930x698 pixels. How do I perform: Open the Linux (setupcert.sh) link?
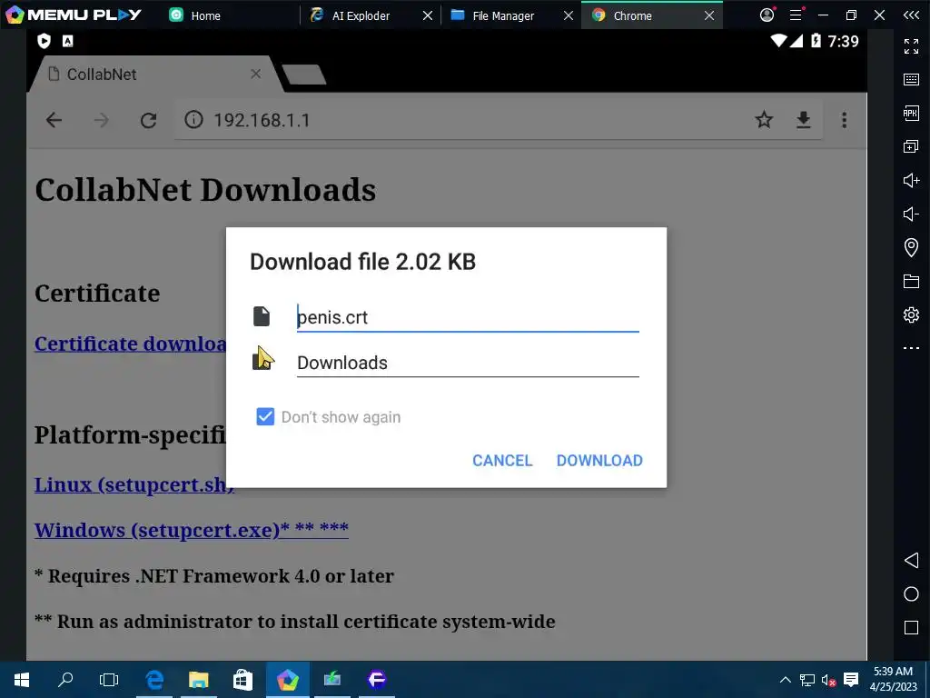click(134, 485)
